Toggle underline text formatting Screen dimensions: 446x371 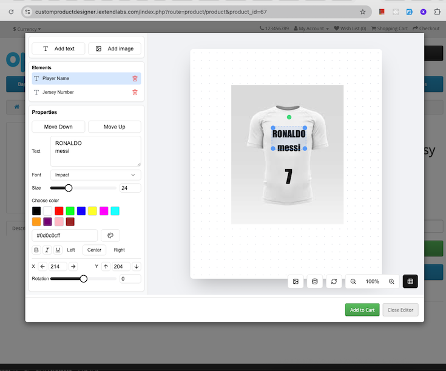click(58, 250)
